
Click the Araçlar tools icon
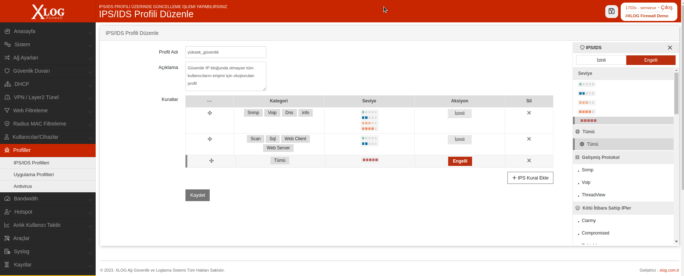coord(7,238)
